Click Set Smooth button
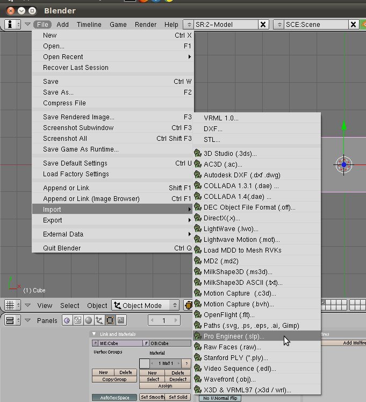This screenshot has width=366, height=402. [x=152, y=397]
